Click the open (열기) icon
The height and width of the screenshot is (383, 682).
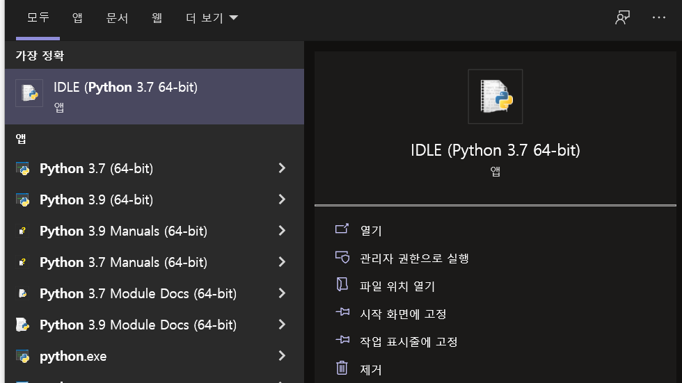click(x=342, y=229)
